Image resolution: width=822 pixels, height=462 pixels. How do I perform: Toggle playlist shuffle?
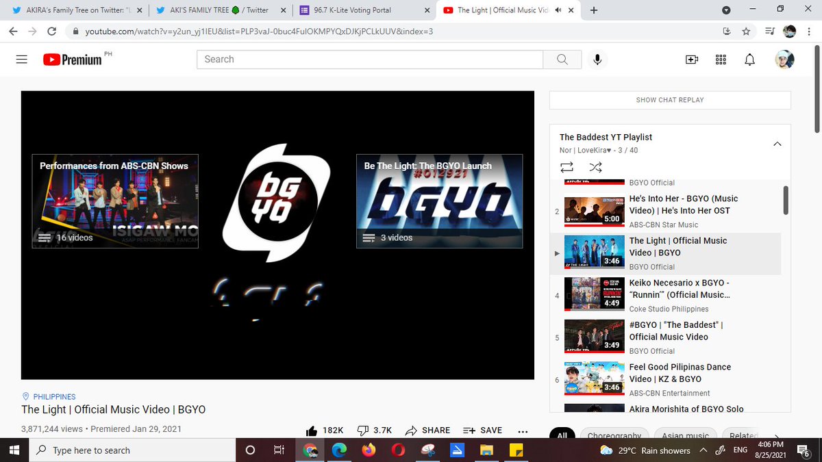pos(595,167)
